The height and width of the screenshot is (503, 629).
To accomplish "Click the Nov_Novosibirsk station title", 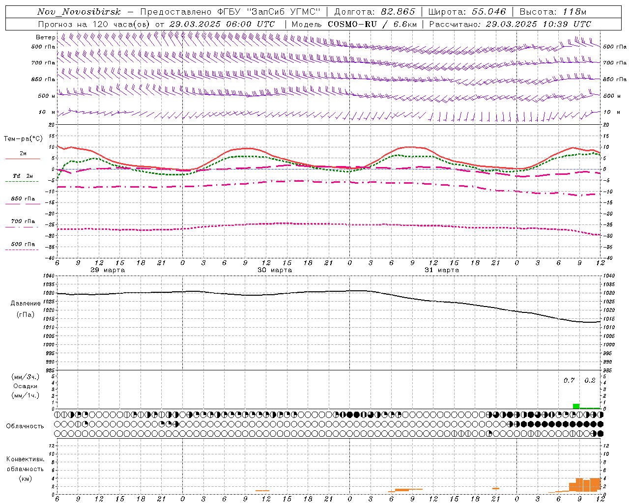I will [79, 12].
